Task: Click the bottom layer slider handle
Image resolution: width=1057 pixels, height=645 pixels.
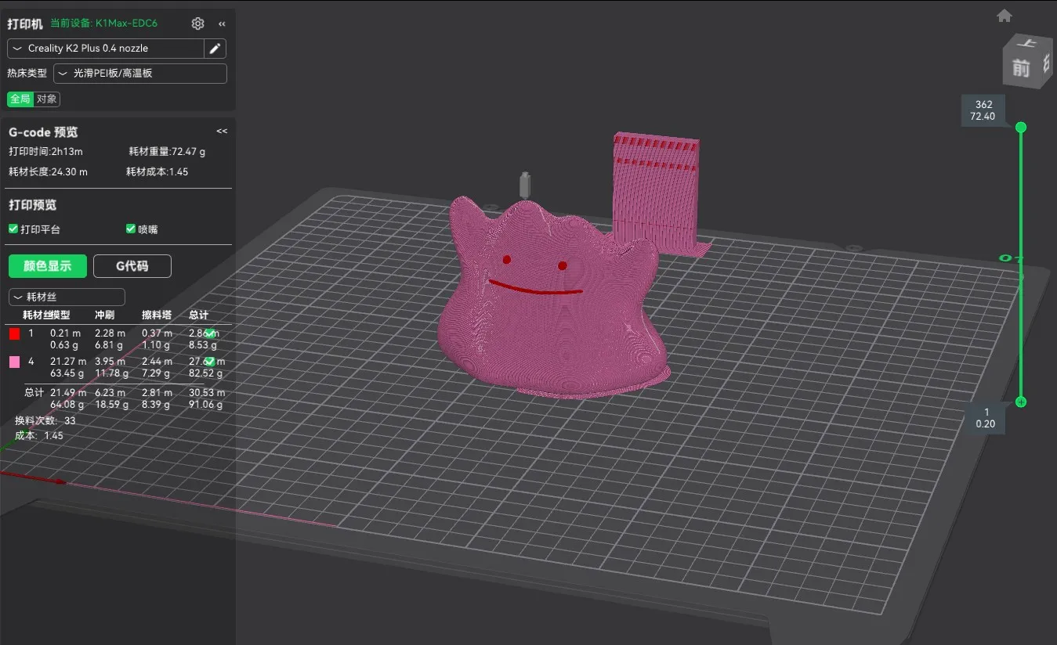Action: point(1021,402)
